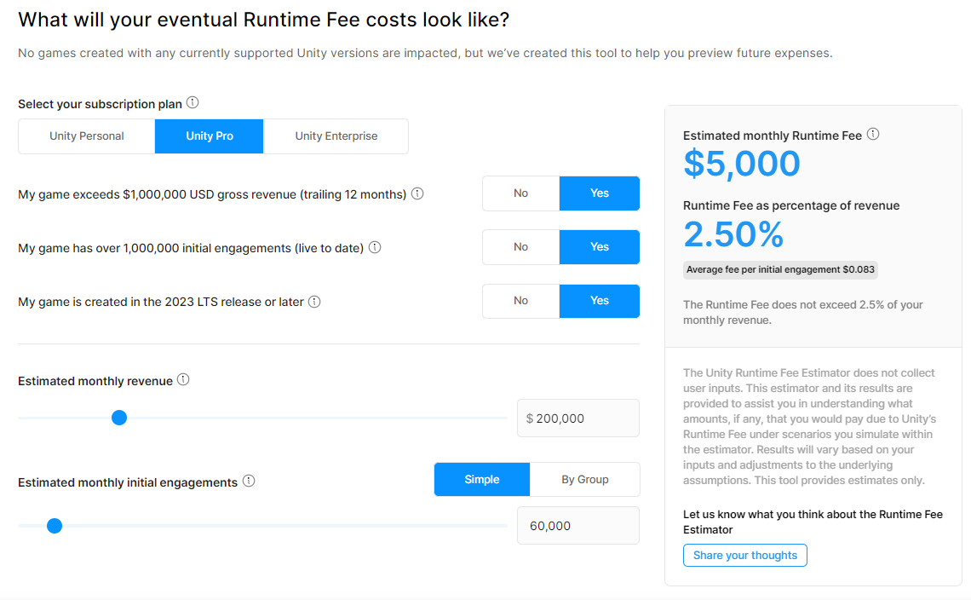
Task: Select the Unity Personal plan
Action: (87, 136)
